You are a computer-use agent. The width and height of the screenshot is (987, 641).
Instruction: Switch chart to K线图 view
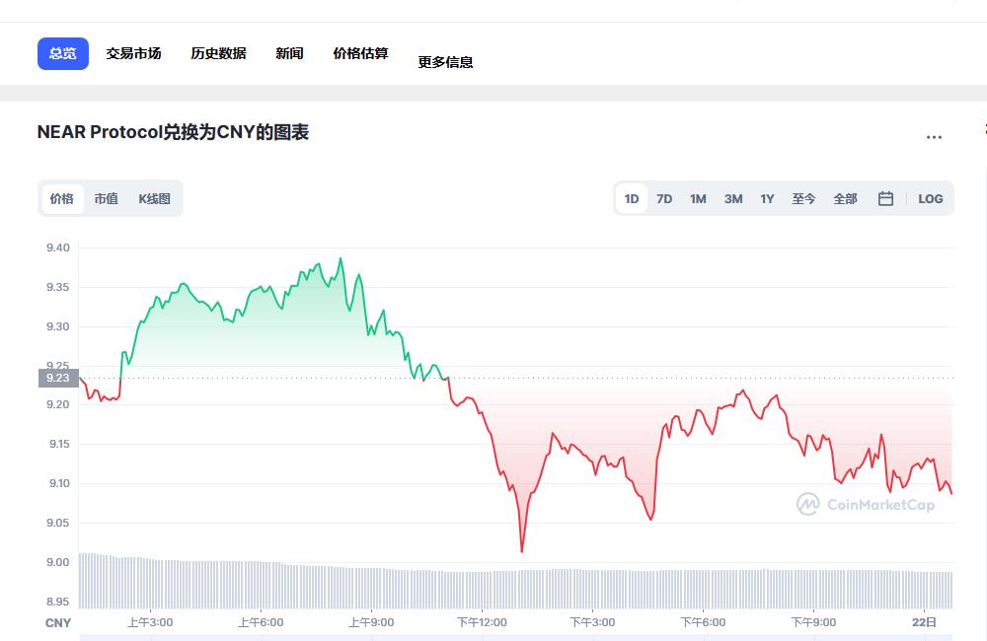[x=154, y=198]
